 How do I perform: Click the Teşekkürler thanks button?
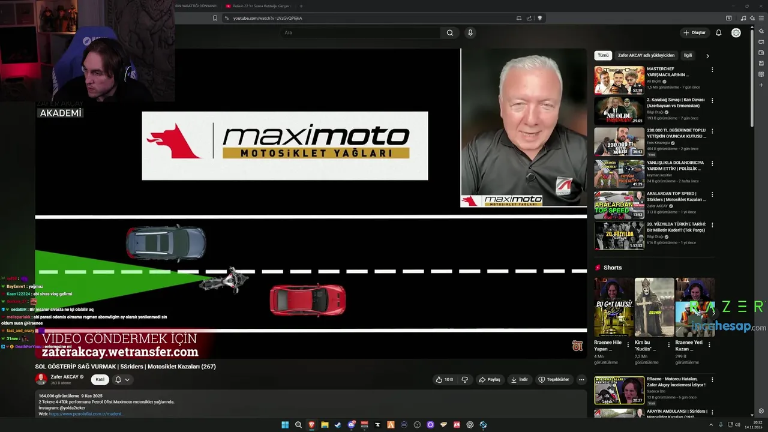[553, 379]
